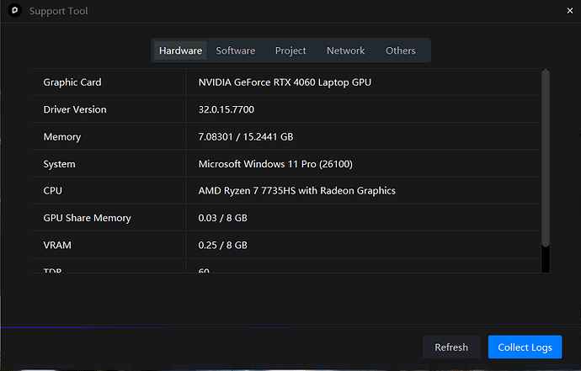The height and width of the screenshot is (371, 581).
Task: Select the System row label
Action: point(59,164)
